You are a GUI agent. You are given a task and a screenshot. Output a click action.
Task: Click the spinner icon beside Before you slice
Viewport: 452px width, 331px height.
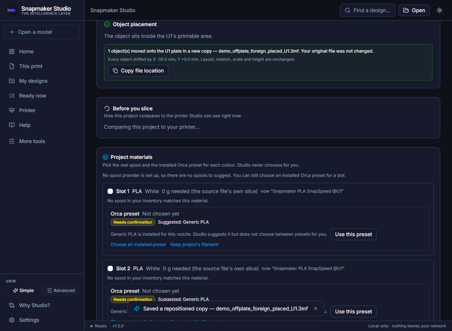107,108
